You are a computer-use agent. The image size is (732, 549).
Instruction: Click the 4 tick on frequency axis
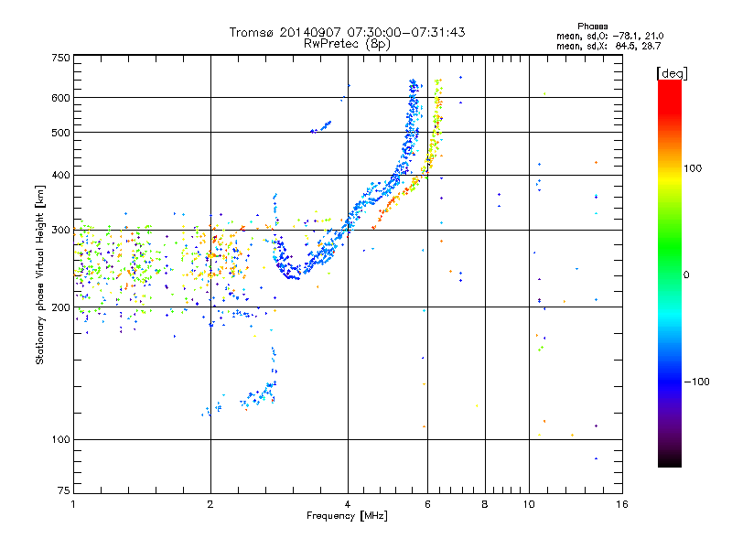point(348,504)
